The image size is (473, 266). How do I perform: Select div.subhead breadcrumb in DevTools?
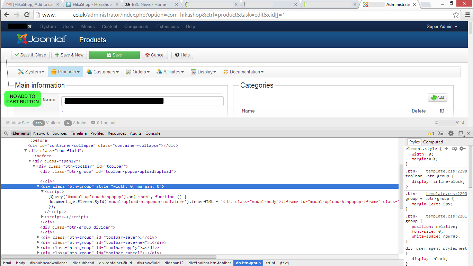coord(83,263)
